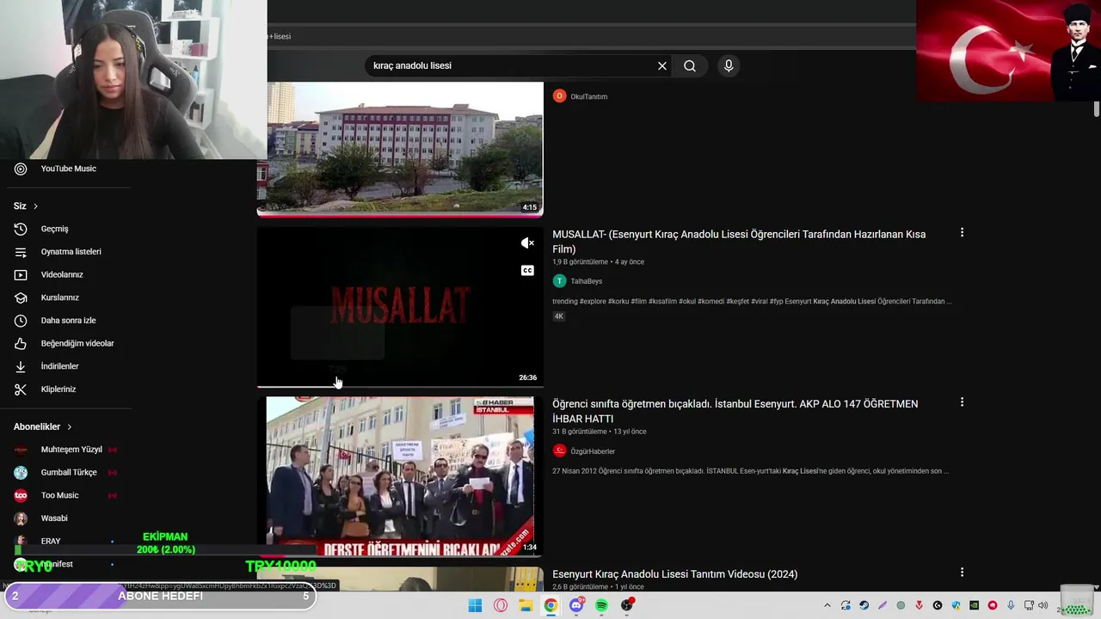The width and height of the screenshot is (1101, 619).
Task: Expand the Abonelikler section
Action: coord(43,426)
